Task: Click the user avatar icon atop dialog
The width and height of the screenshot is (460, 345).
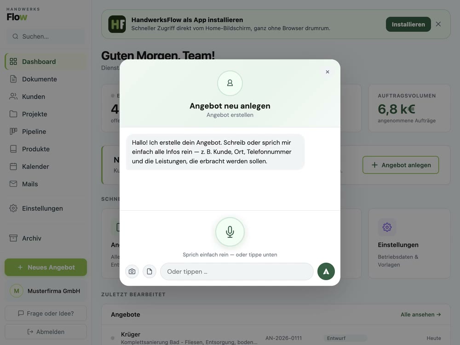Action: (230, 83)
